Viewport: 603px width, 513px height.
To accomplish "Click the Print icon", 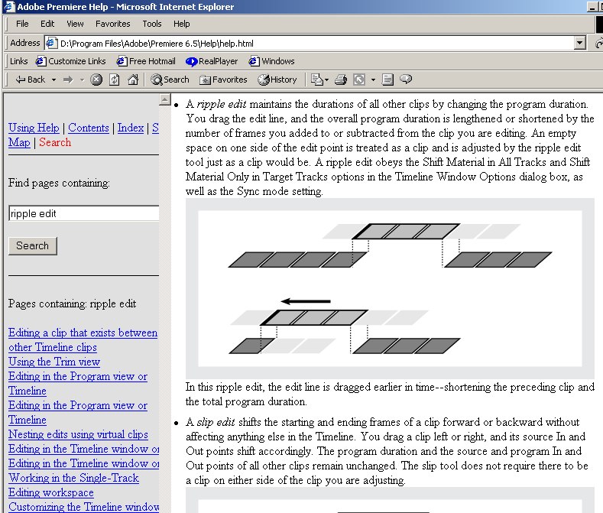I will pos(341,80).
